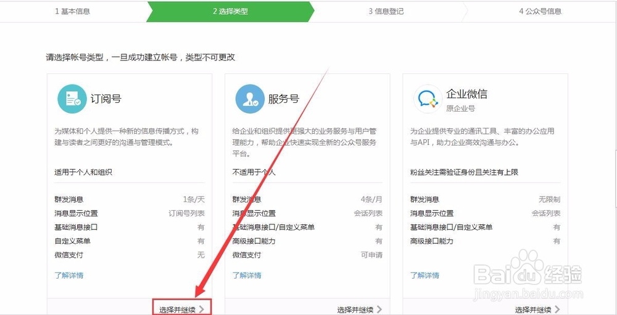This screenshot has height=315, width=617.
Task: Choose 选择并继续 under 订阅号 card
Action: click(x=182, y=309)
